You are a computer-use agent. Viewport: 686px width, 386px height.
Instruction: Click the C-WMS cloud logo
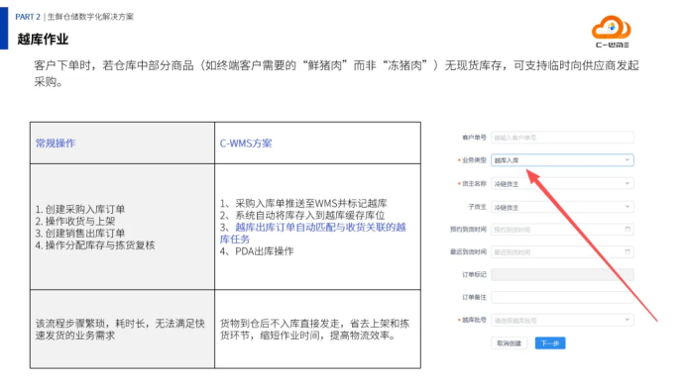[x=612, y=32]
